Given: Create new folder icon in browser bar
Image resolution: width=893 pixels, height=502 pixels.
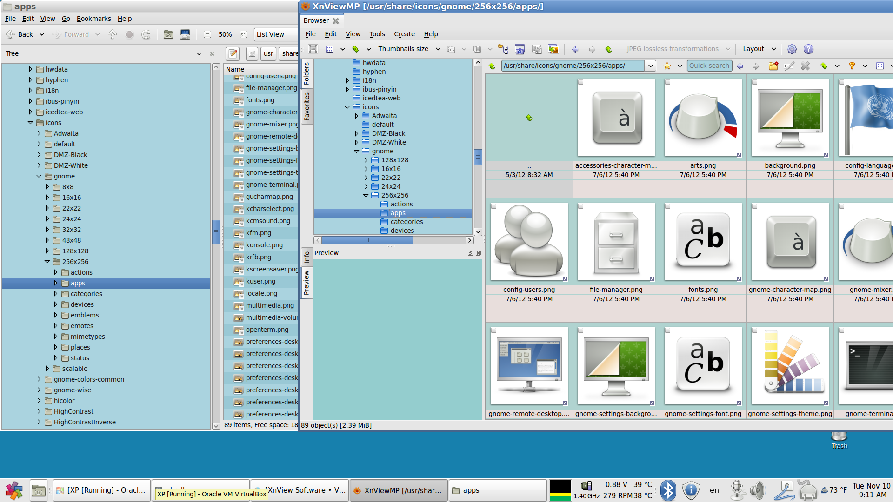Looking at the screenshot, I should (x=773, y=66).
